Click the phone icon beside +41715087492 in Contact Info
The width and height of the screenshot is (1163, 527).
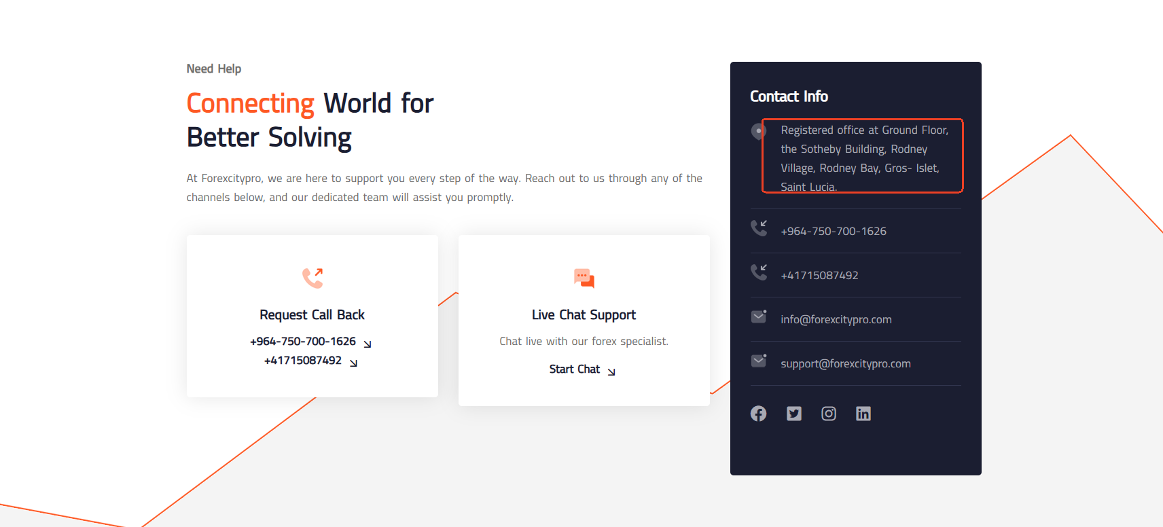(x=759, y=272)
